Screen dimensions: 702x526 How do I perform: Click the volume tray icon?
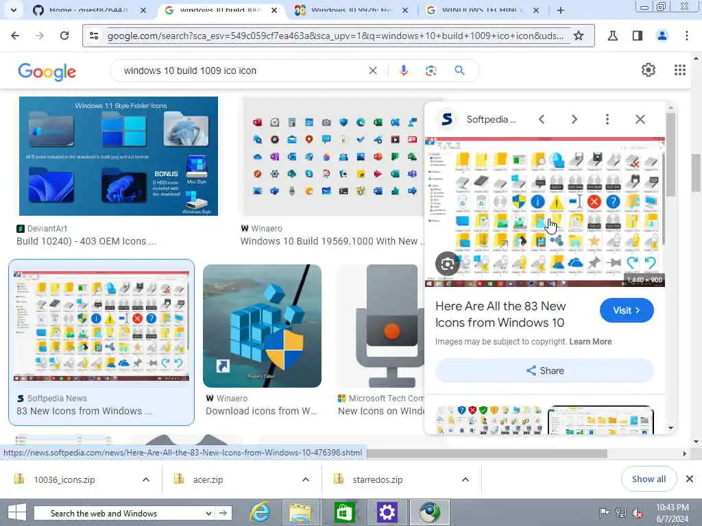pos(637,513)
